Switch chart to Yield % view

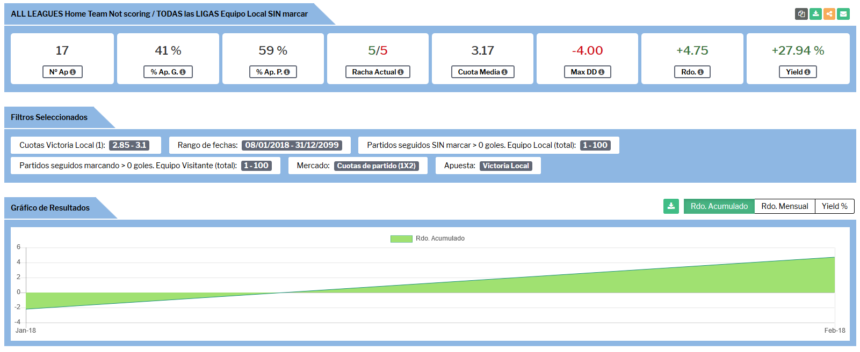click(x=834, y=206)
